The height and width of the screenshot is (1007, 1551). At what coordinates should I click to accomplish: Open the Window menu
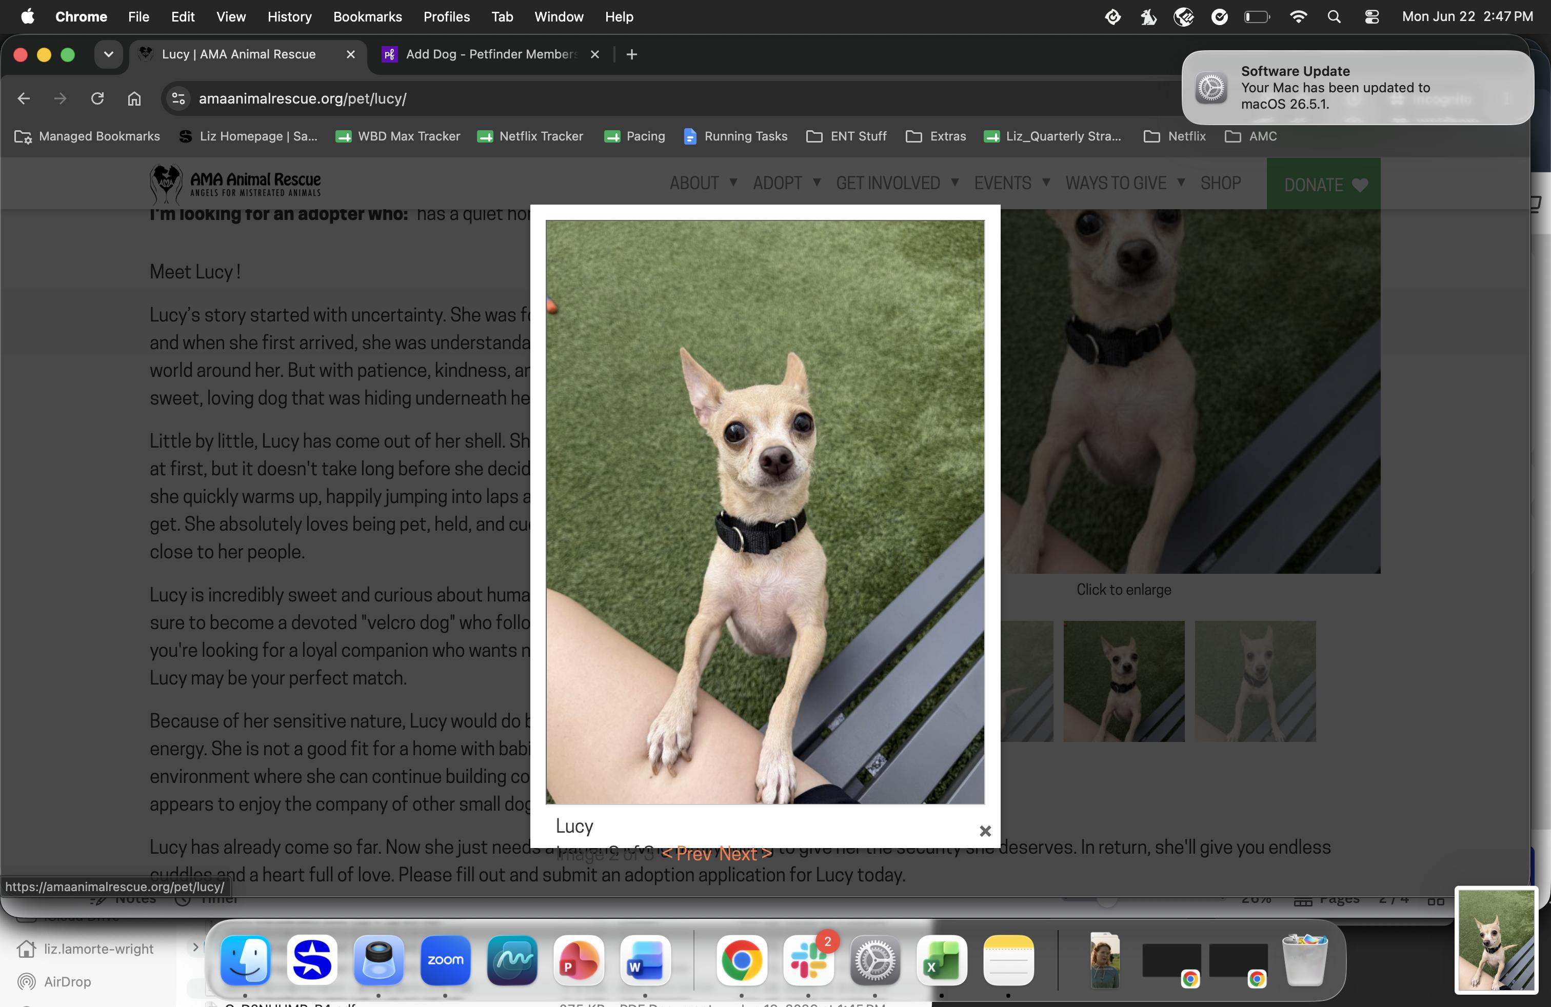click(559, 16)
